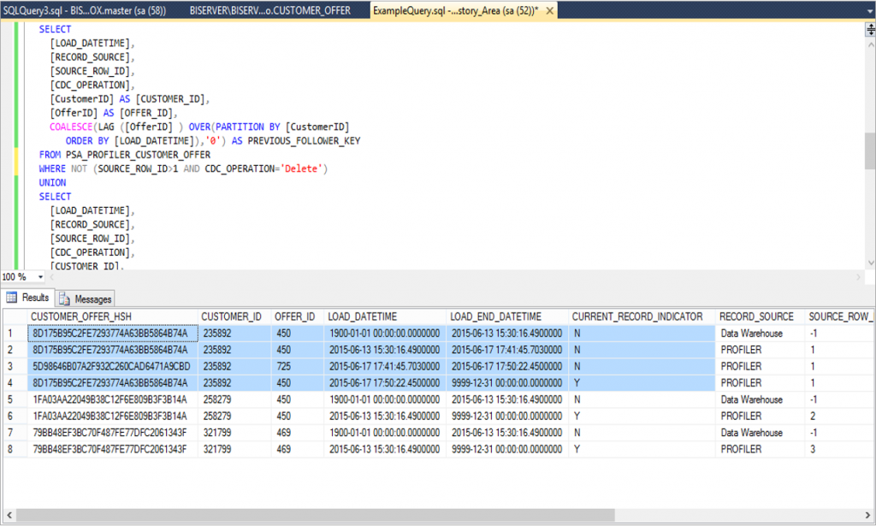
Task: Open the BISERVER CUSTOMER_OFFER tab
Action: [x=269, y=10]
